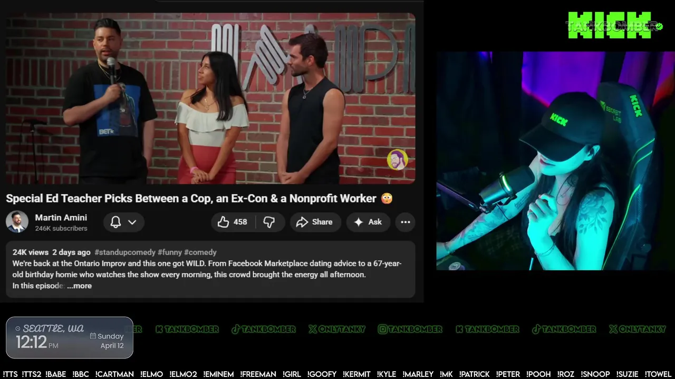This screenshot has height=379, width=675.
Task: Click the Share button
Action: pos(314,222)
